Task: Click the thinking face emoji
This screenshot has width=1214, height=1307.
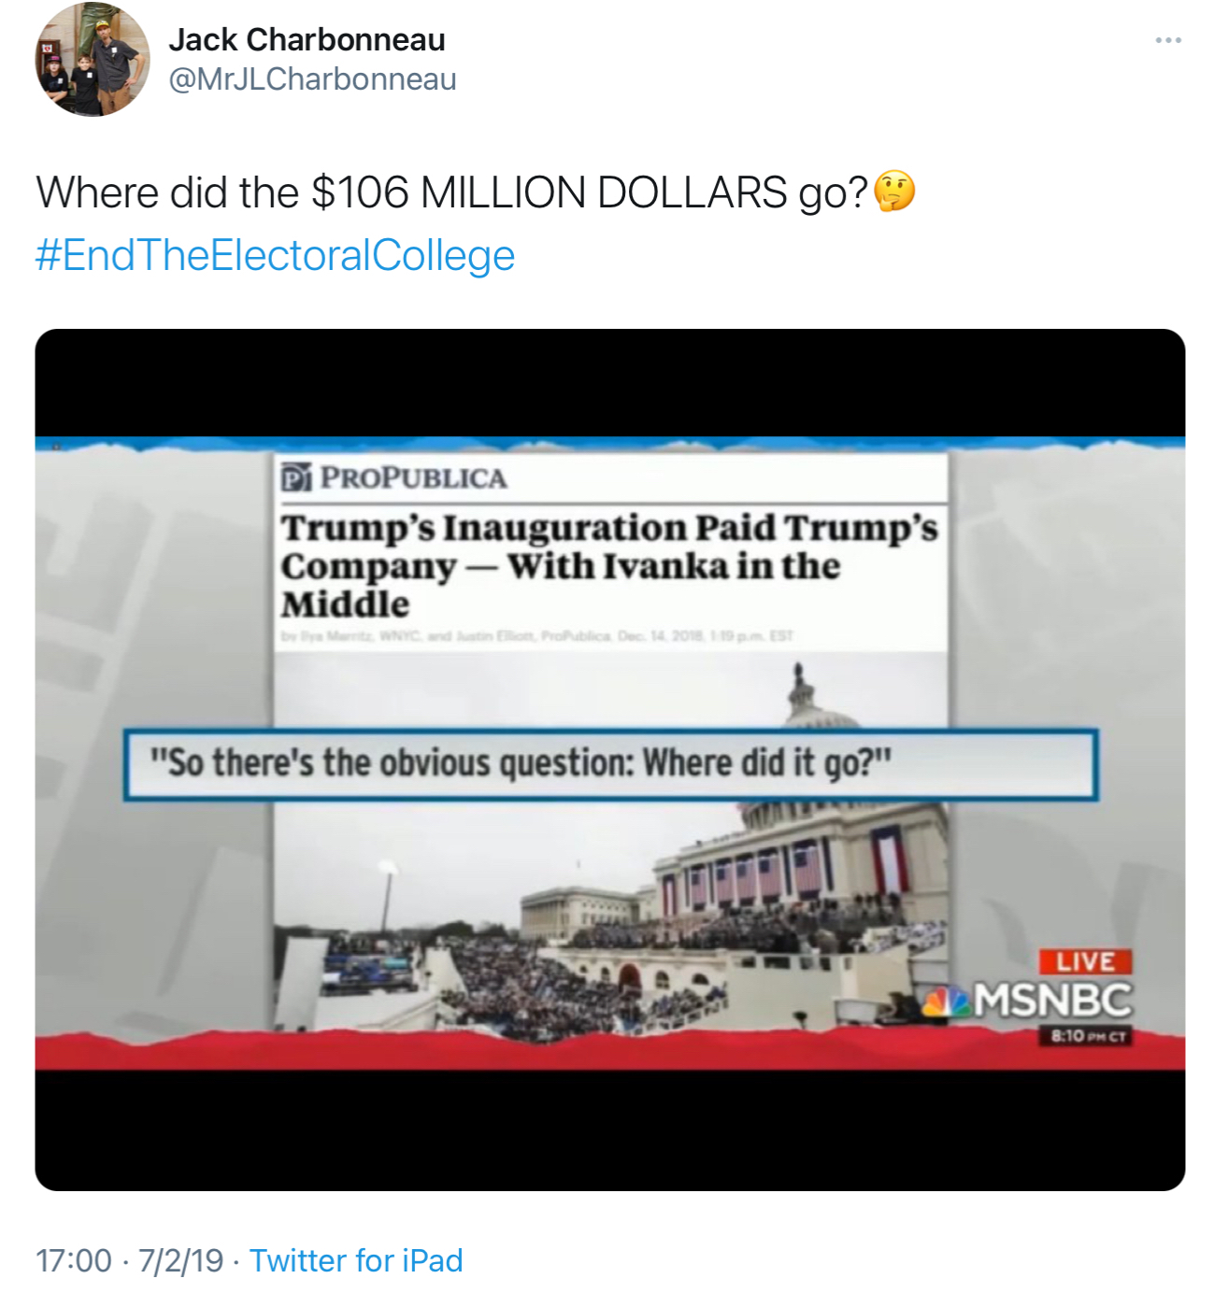Action: (x=894, y=192)
